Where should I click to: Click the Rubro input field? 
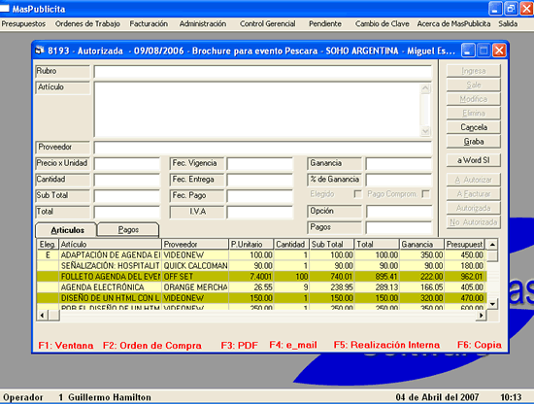(x=262, y=72)
